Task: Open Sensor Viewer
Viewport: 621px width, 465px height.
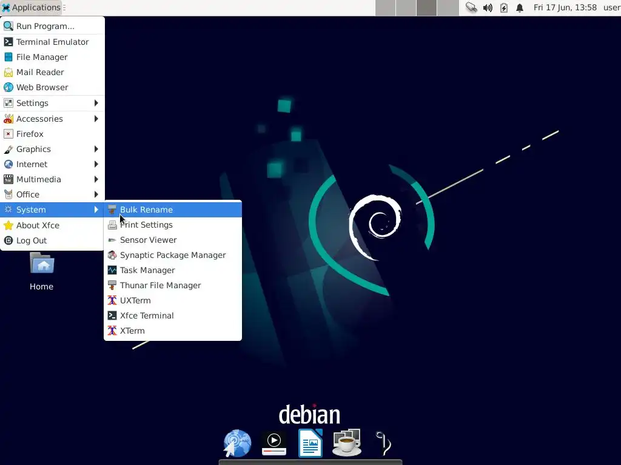Action: [x=173, y=240]
